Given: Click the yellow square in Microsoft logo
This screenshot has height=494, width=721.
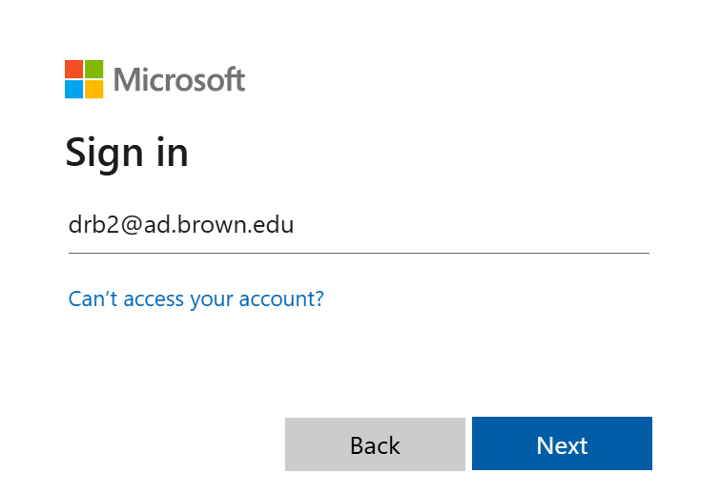Looking at the screenshot, I should 93,90.
